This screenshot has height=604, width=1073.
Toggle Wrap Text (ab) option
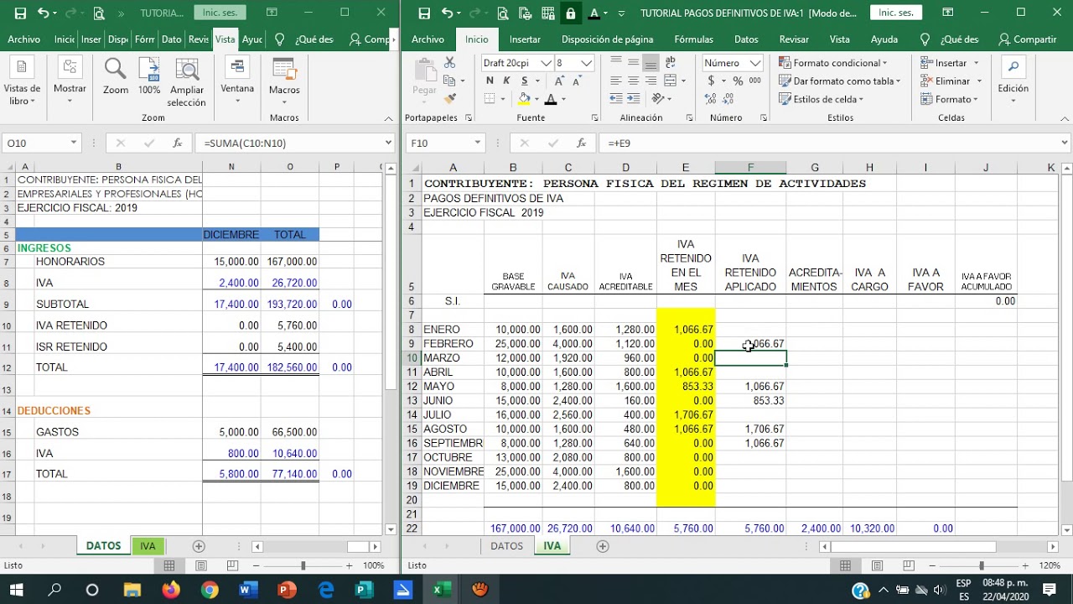[x=670, y=63]
